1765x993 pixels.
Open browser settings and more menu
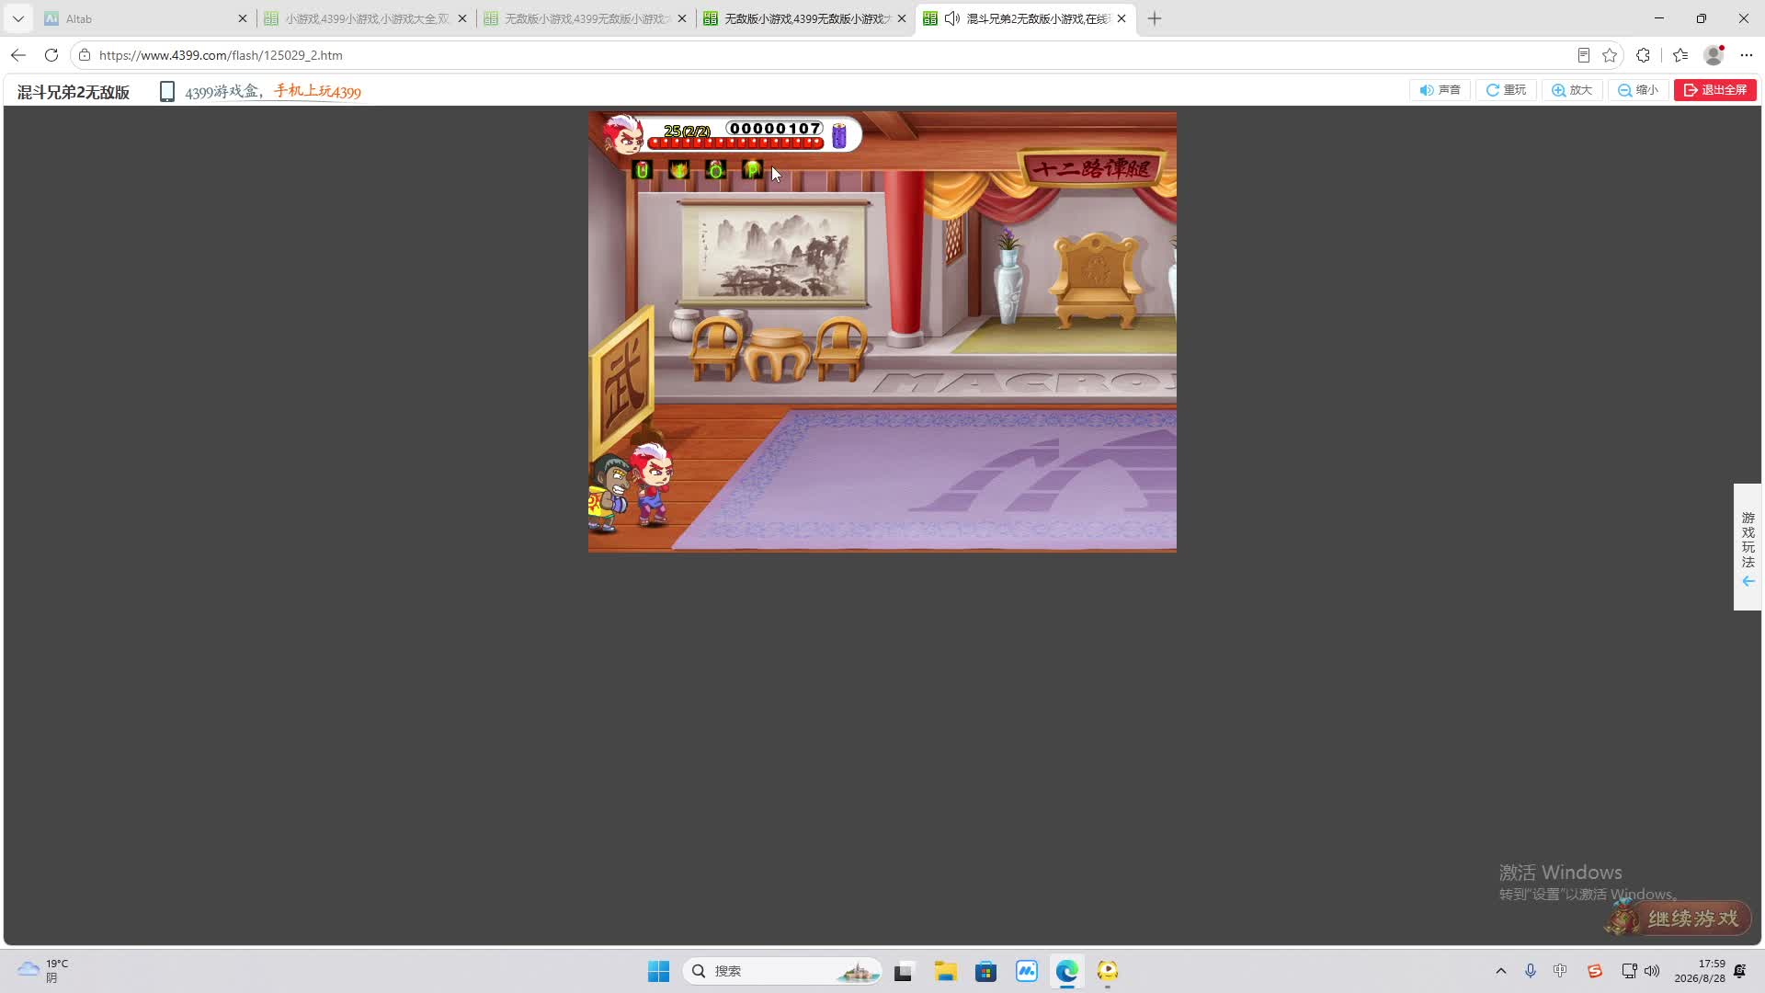point(1747,55)
